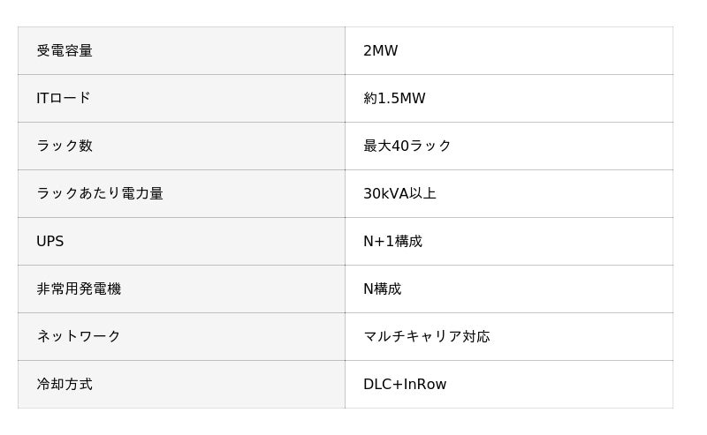Viewport: 707px width, 435px height.
Task: Click the 非常用発電機 label cell
Action: (79, 289)
